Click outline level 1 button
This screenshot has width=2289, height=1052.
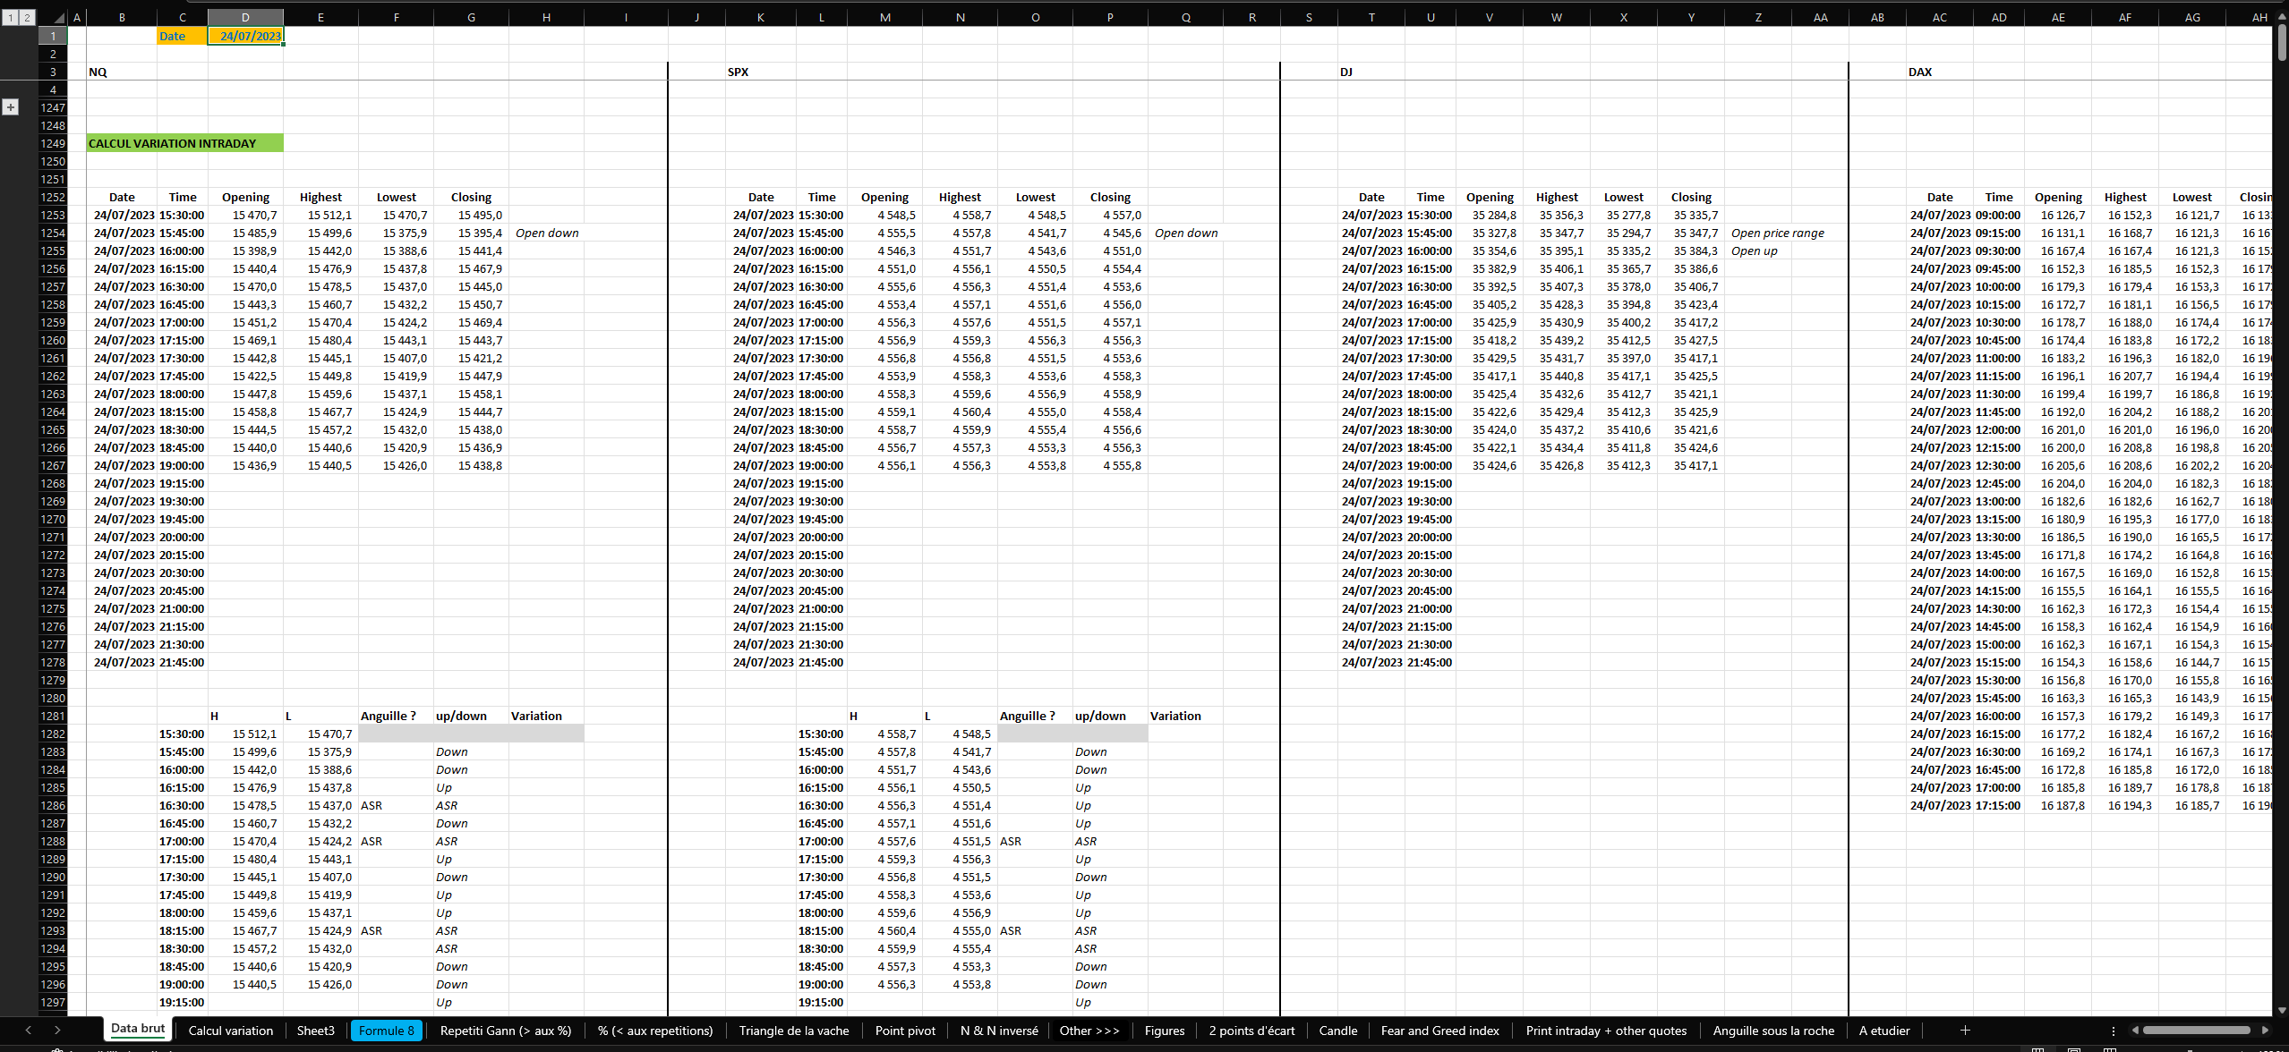click(x=11, y=17)
